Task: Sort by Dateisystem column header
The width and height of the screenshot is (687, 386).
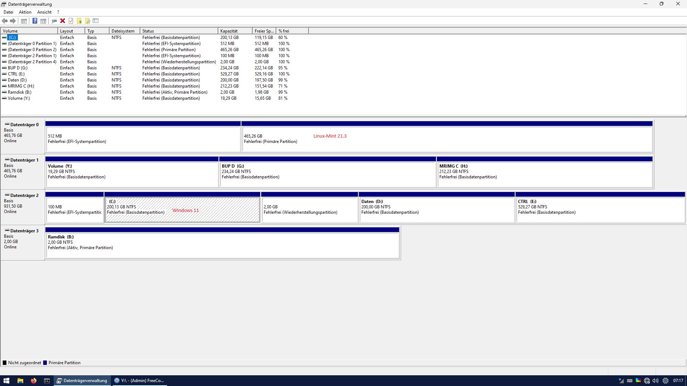Action: pos(123,31)
